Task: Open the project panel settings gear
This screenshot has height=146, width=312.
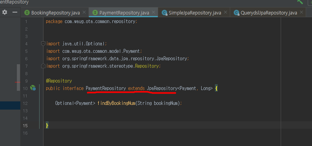Action: coord(5,13)
